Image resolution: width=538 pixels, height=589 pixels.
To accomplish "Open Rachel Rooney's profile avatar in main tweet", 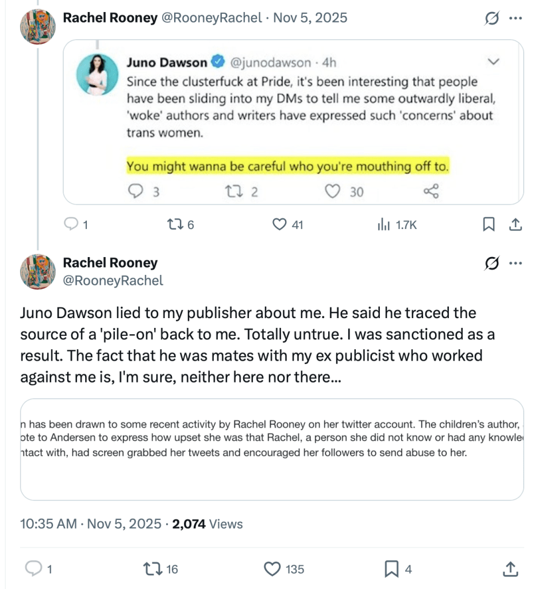I will pyautogui.click(x=37, y=270).
